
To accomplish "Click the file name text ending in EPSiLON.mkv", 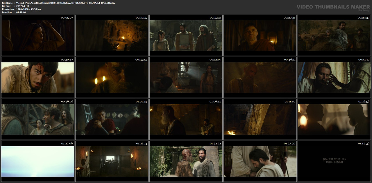I will click(x=66, y=3).
